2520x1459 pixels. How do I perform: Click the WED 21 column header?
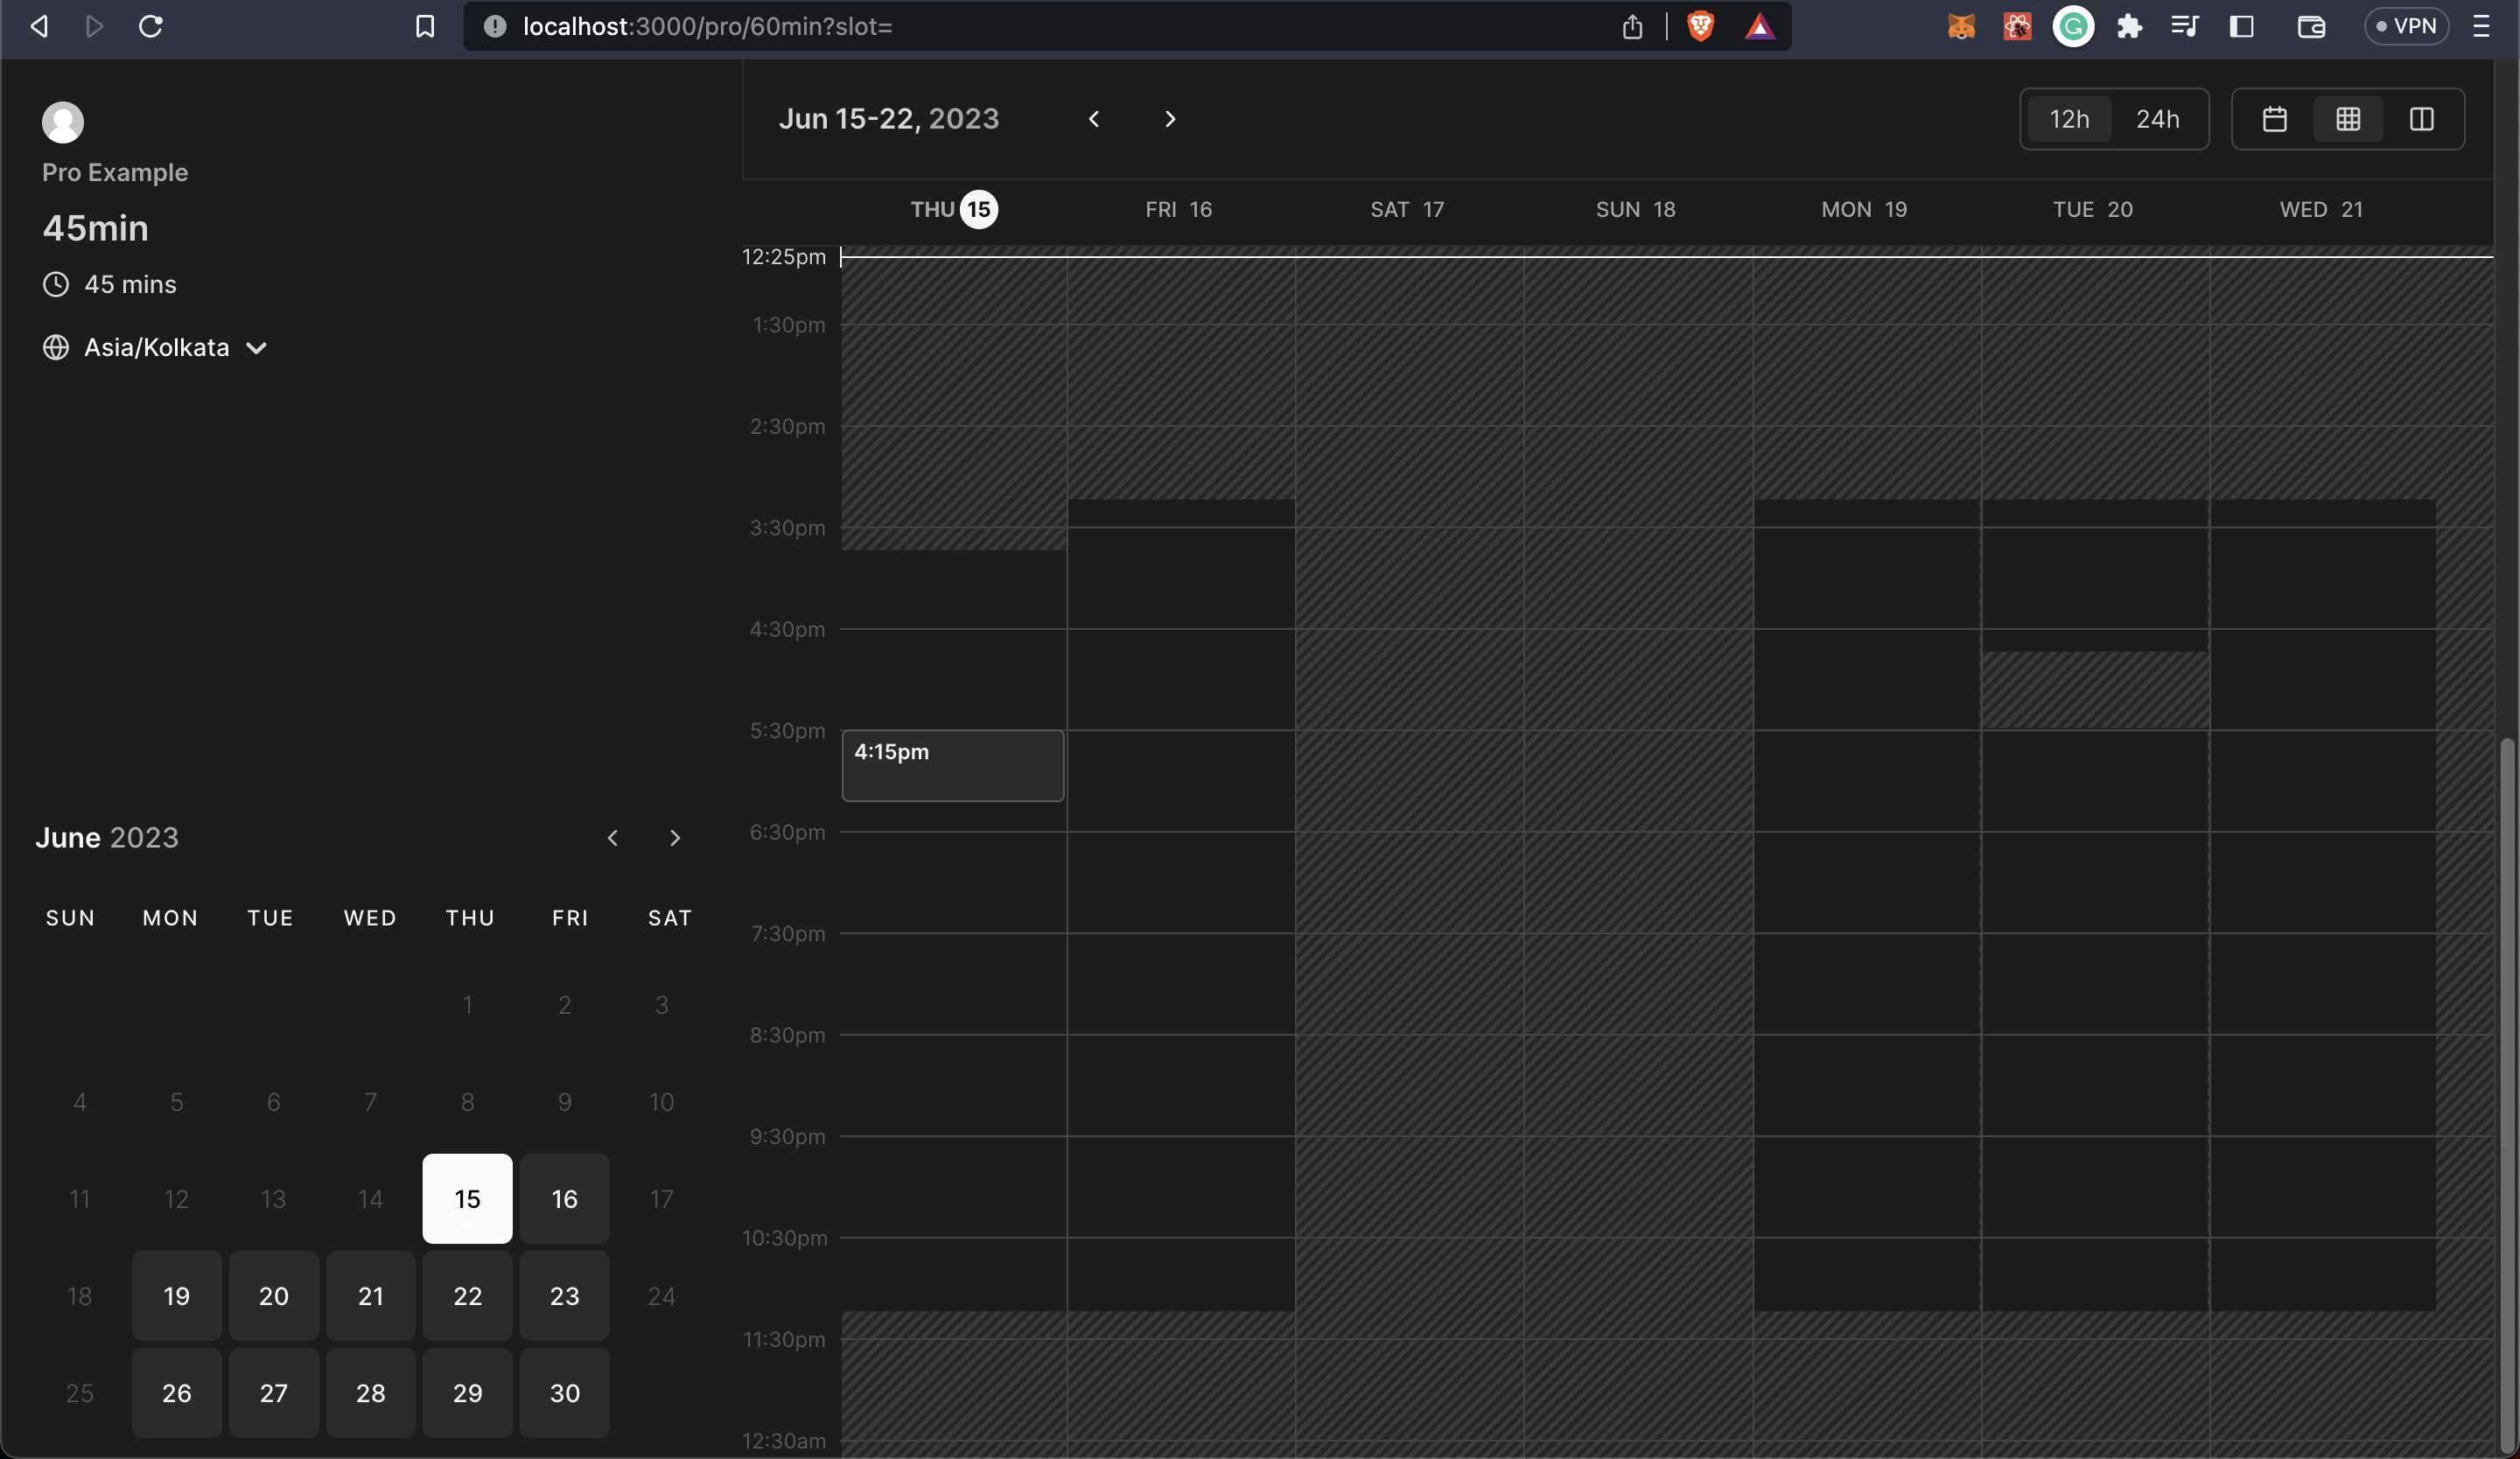(x=2321, y=209)
